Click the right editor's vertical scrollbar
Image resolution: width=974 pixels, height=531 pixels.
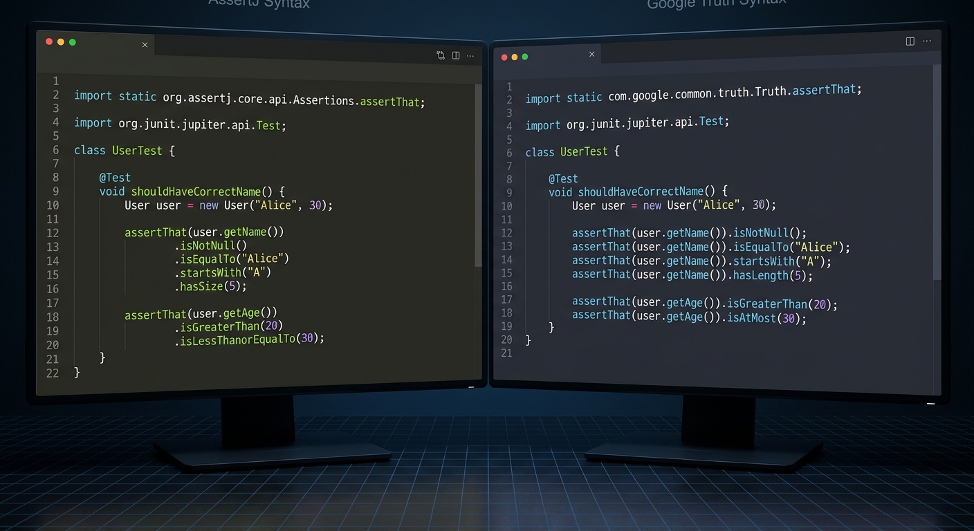[x=937, y=172]
